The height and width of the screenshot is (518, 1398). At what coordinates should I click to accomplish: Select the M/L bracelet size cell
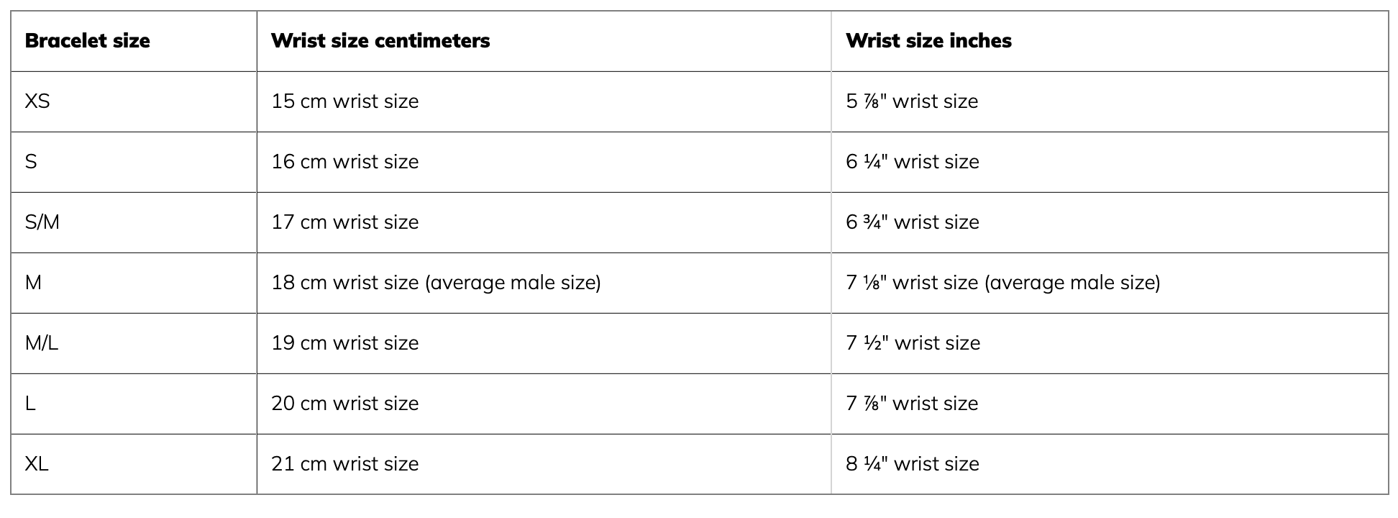[x=41, y=343]
